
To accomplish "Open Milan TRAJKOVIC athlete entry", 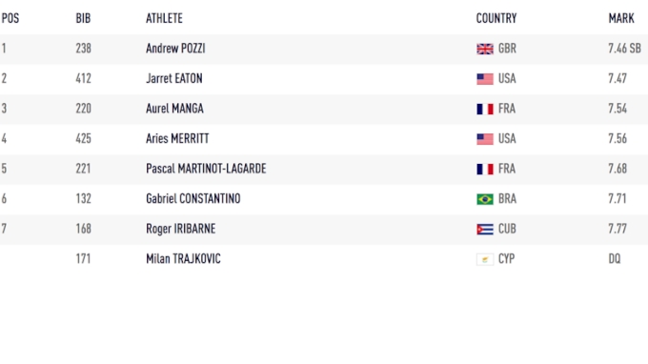I will (183, 258).
